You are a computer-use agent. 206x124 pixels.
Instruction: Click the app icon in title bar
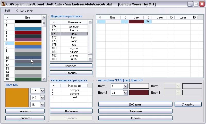coord(3,4)
